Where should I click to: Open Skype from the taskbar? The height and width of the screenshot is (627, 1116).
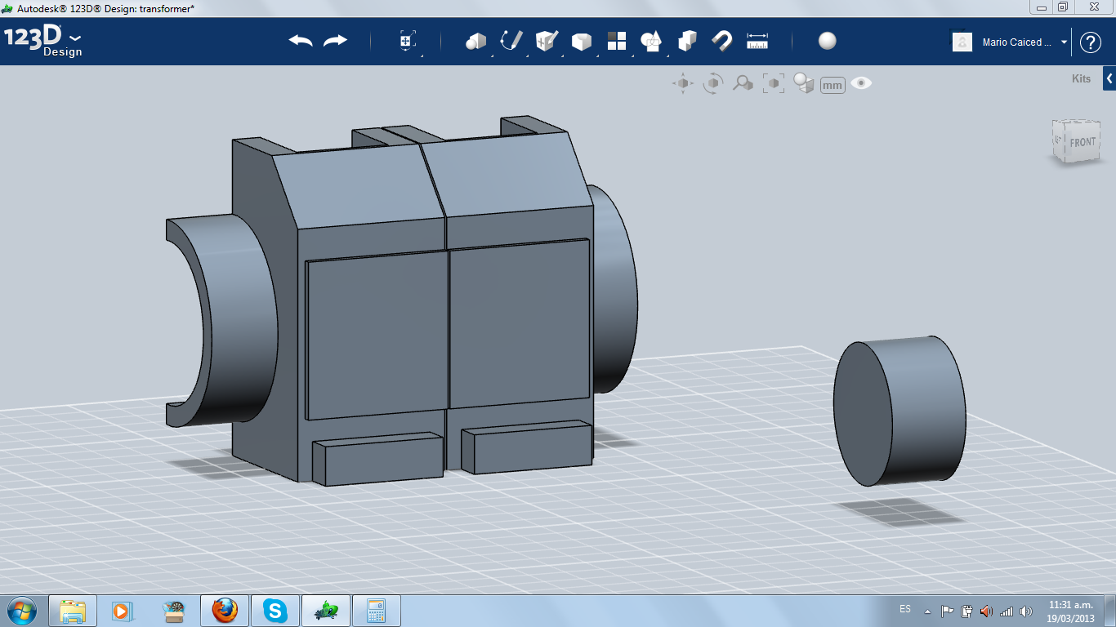(275, 611)
